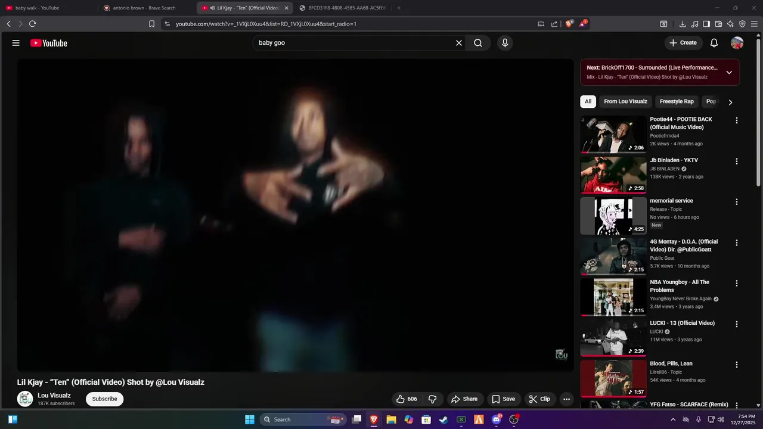Open Brave playlist music note icon
This screenshot has height=429, width=763.
tap(694, 24)
